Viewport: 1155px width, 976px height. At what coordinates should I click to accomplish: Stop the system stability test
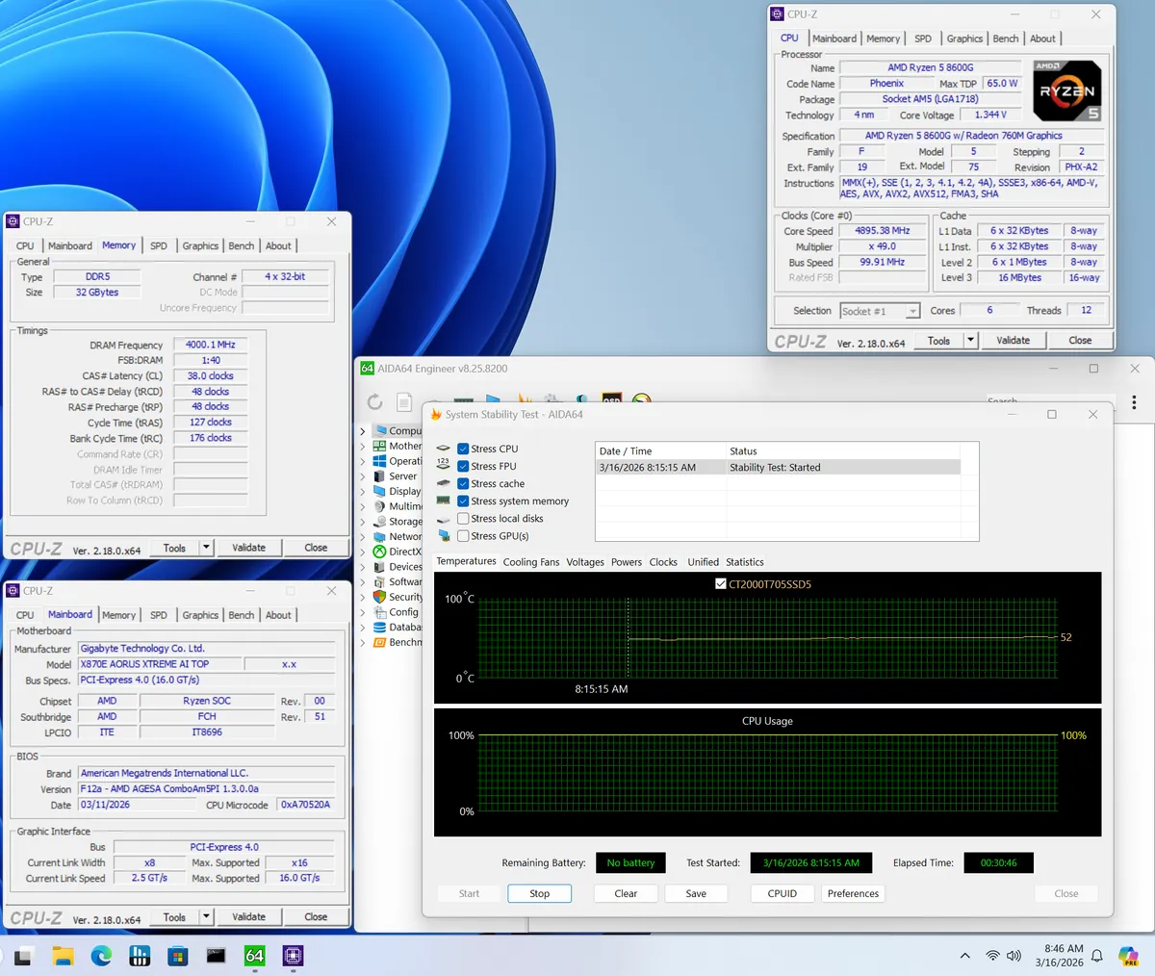pyautogui.click(x=539, y=893)
